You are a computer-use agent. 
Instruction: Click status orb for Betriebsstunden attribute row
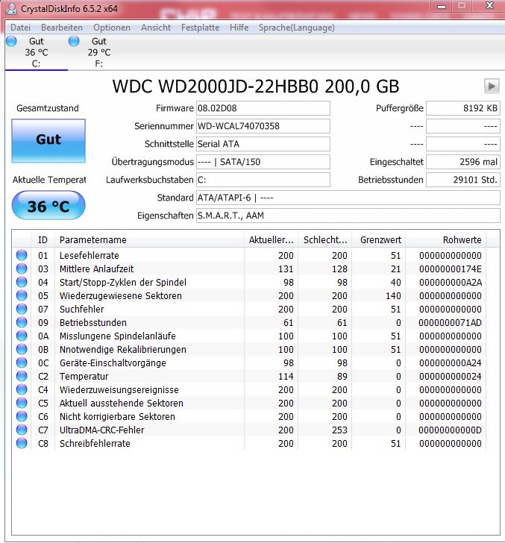pos(22,322)
